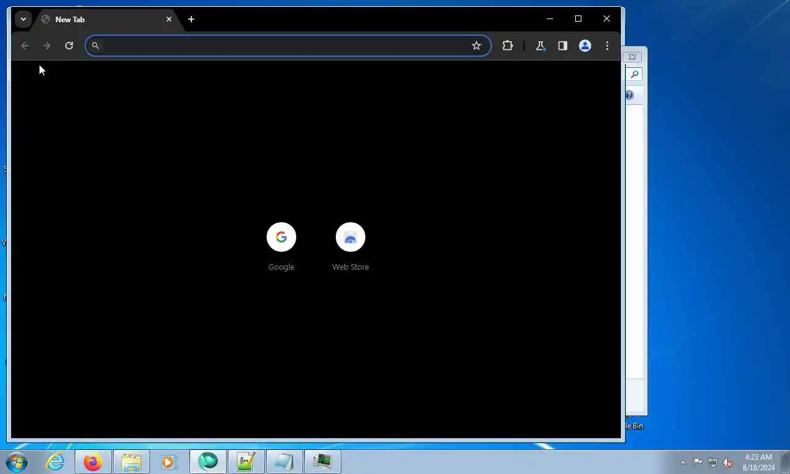This screenshot has width=790, height=474.
Task: Click the search magnifier in address bar
Action: point(95,46)
